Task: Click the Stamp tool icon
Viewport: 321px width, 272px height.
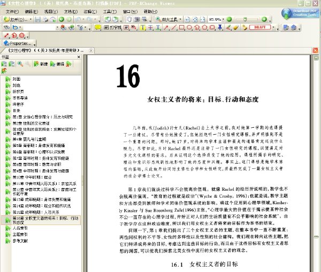Action: (x=244, y=27)
